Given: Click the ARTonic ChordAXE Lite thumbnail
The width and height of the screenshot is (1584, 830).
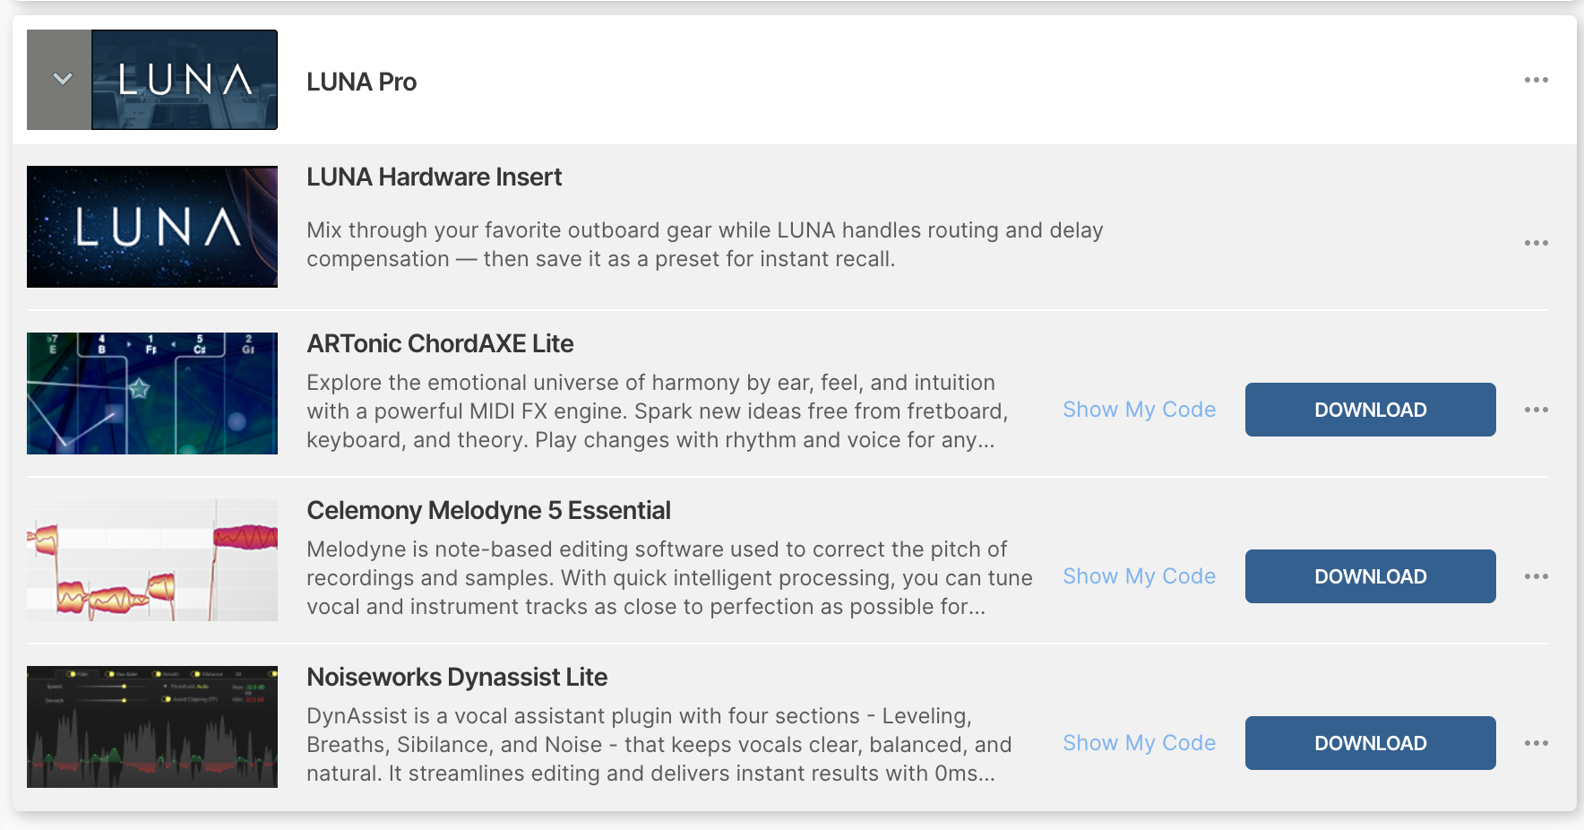Looking at the screenshot, I should pos(152,393).
